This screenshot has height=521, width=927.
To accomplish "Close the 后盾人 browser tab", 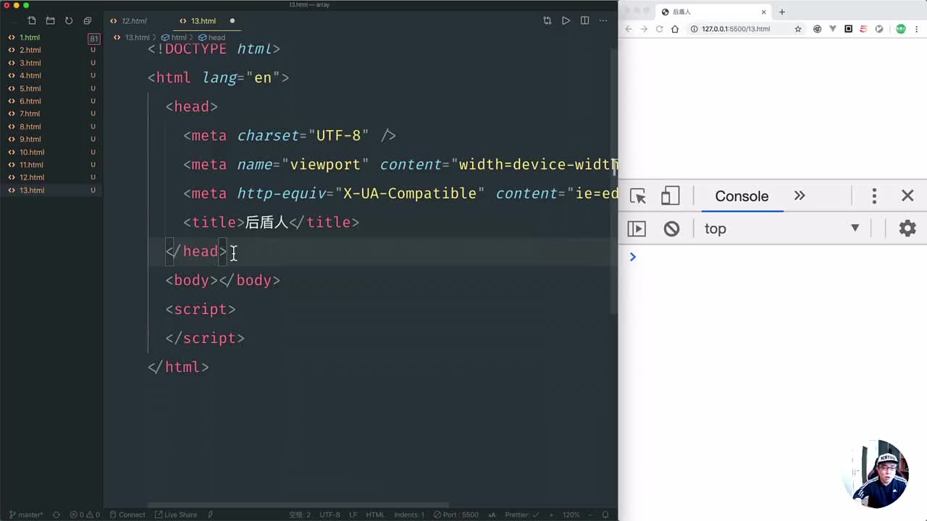I will (x=763, y=12).
